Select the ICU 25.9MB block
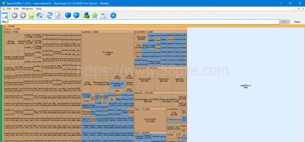Image resolution: width=305 pixels, height=142 pixels. click(x=177, y=128)
